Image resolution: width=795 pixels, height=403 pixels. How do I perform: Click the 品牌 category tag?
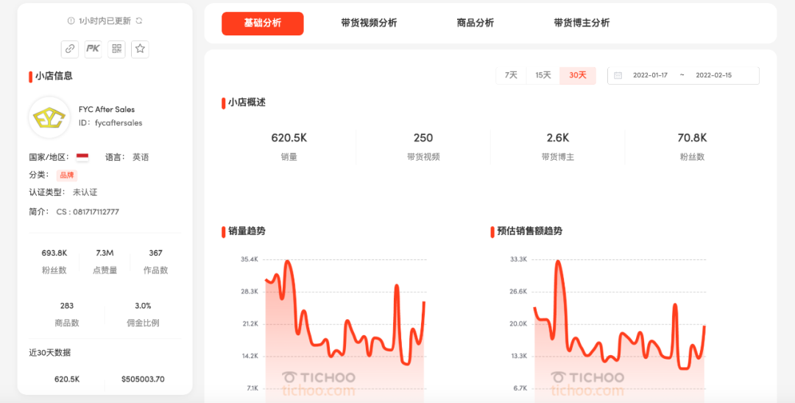[x=67, y=175]
